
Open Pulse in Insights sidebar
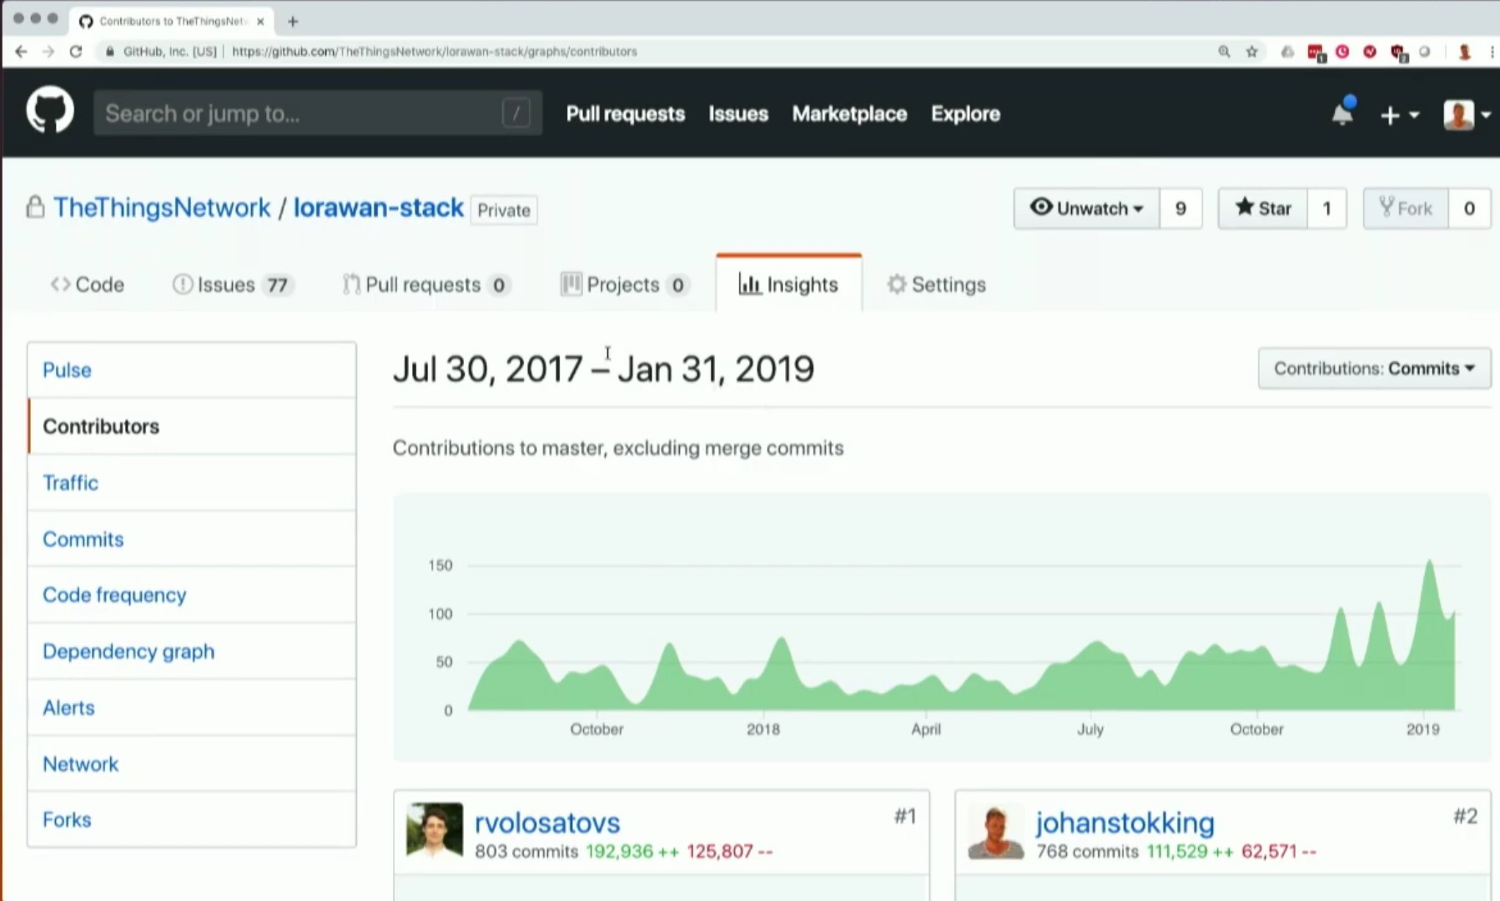pyautogui.click(x=192, y=370)
